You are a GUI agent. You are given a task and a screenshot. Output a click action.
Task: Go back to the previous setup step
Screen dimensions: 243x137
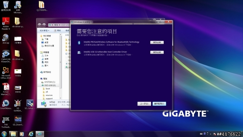coord(144,104)
